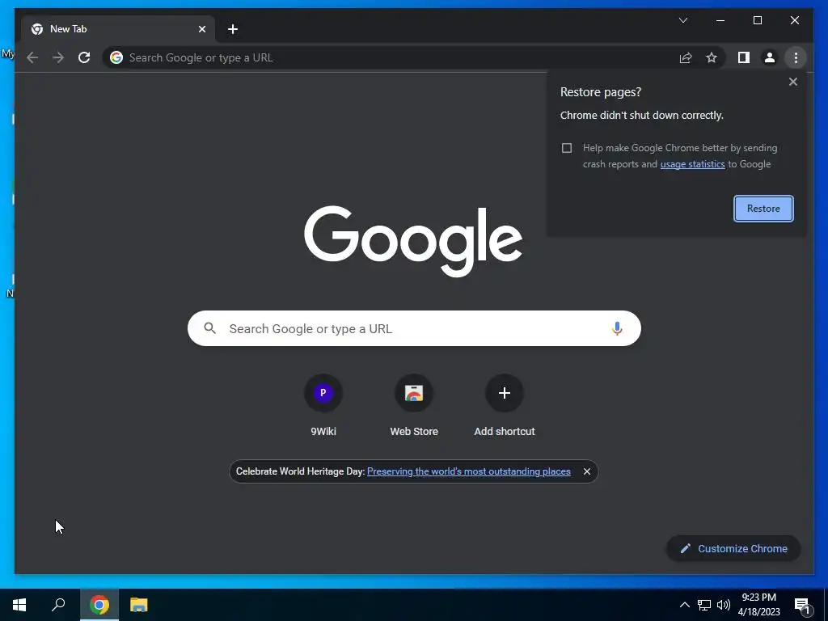Click the Chrome taskbar icon
Viewport: 828px width, 621px height.
click(99, 605)
